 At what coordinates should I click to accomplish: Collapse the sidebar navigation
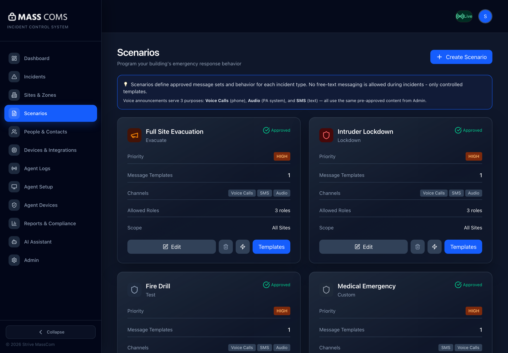(51, 332)
